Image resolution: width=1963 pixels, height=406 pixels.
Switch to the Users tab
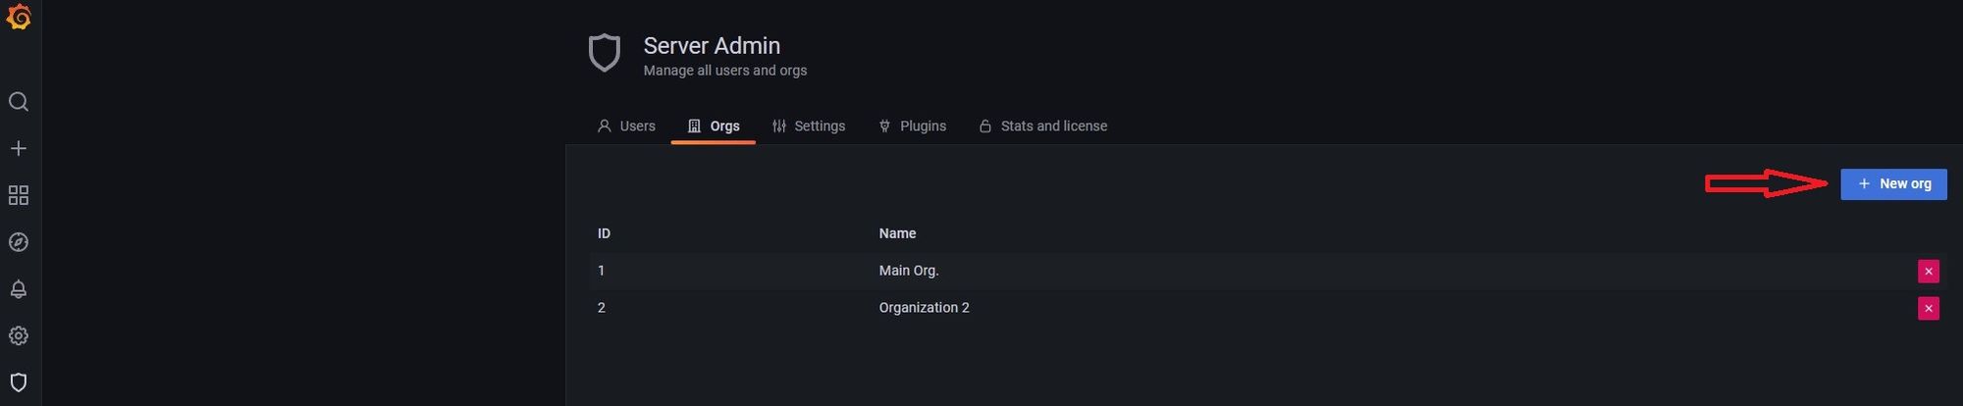[626, 126]
